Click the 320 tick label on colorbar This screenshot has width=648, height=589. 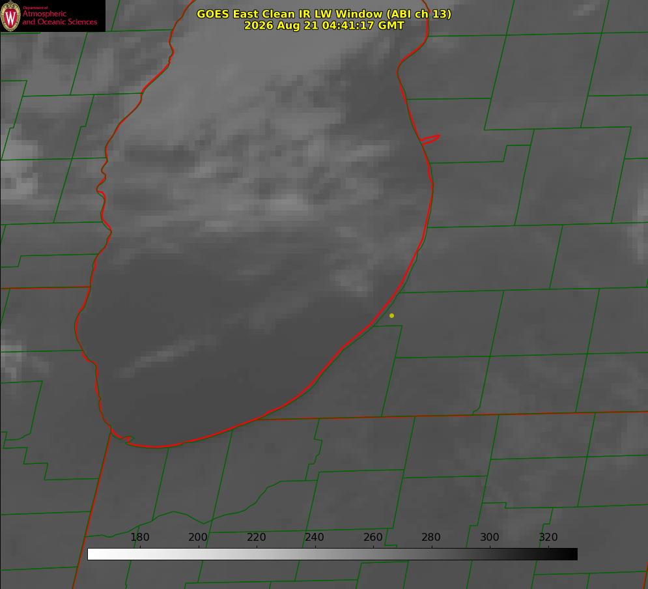pos(548,537)
